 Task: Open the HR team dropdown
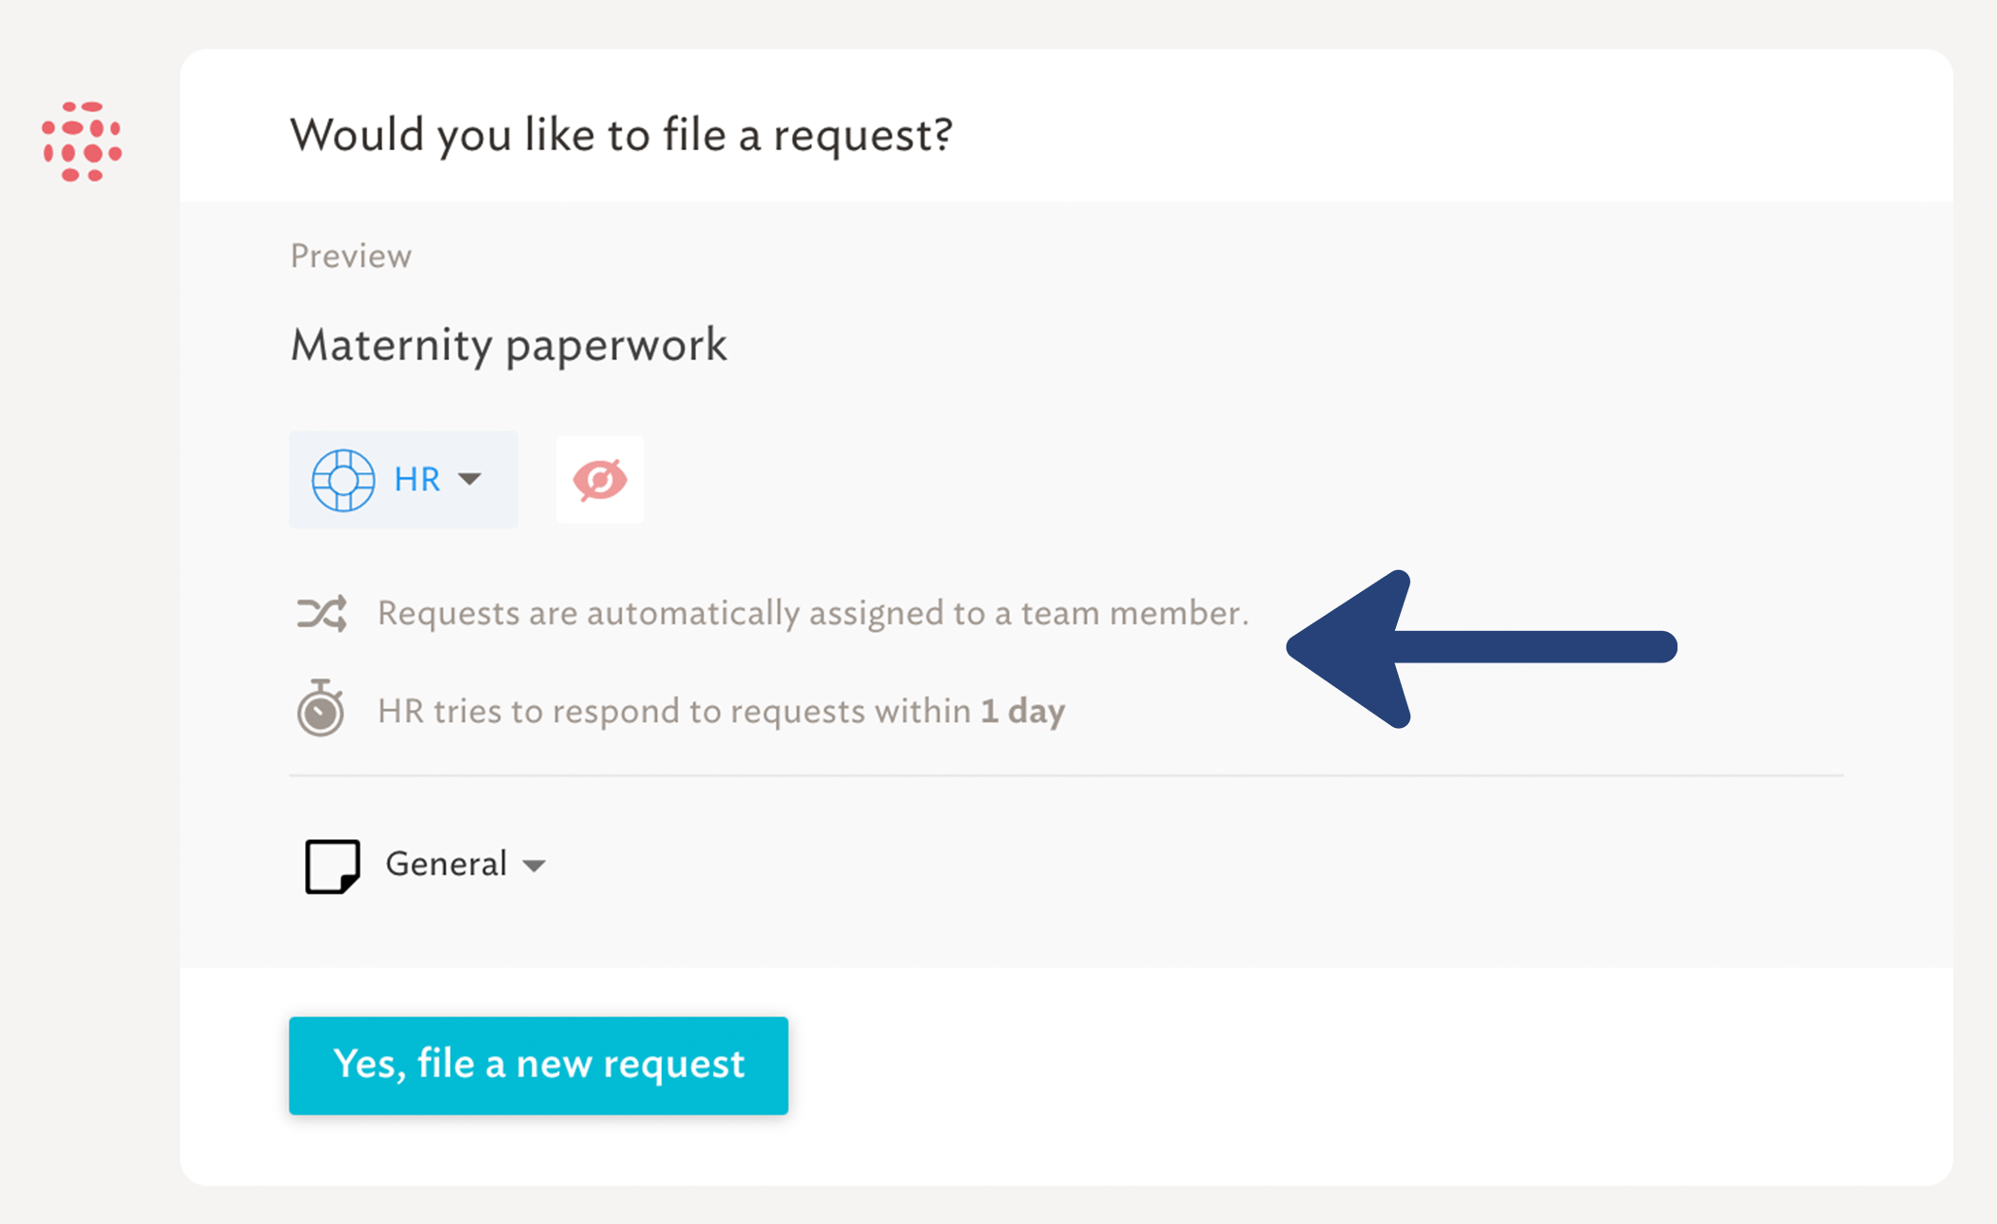[x=403, y=480]
